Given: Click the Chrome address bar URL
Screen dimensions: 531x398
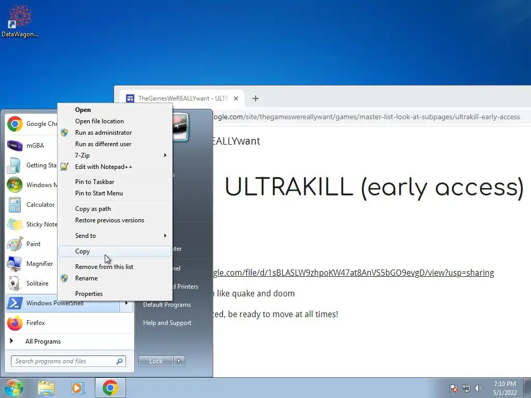Looking at the screenshot, I should 366,117.
